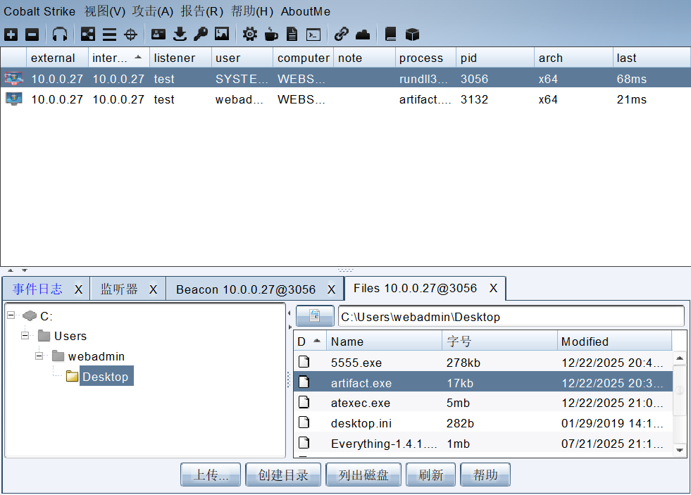Click the 帮助 button at bottom
This screenshot has width=691, height=495.
[485, 475]
